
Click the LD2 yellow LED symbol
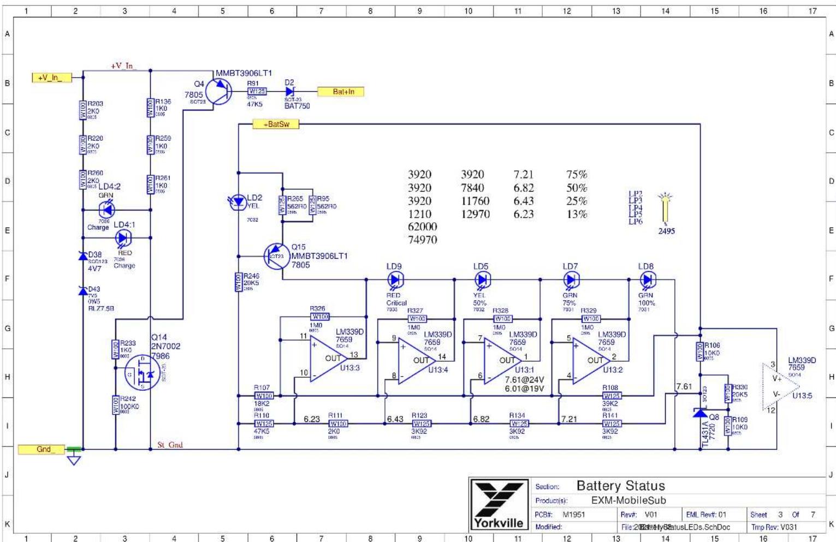pyautogui.click(x=238, y=202)
